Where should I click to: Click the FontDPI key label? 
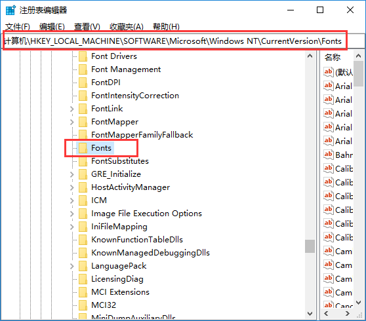click(106, 83)
